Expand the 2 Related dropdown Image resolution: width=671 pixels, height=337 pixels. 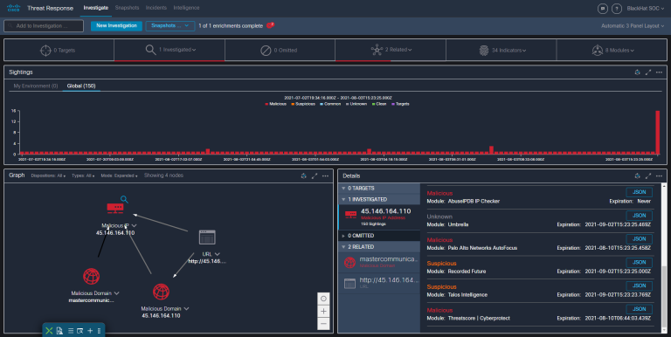[391, 50]
